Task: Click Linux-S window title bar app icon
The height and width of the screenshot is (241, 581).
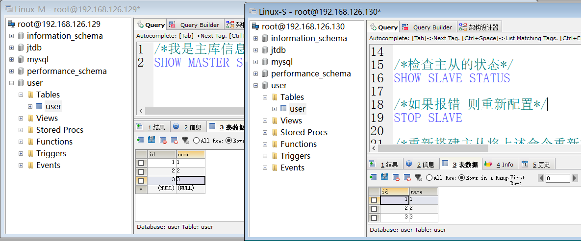Action: pos(252,11)
